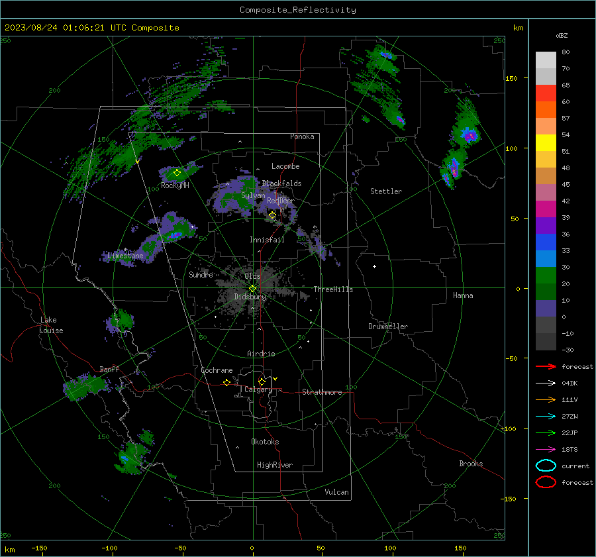
Task: Click the Airdrie city label
Action: coord(261,354)
